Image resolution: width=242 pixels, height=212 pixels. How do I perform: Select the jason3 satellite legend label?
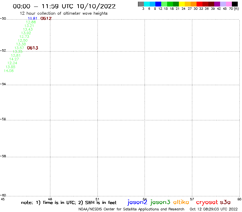(160, 202)
